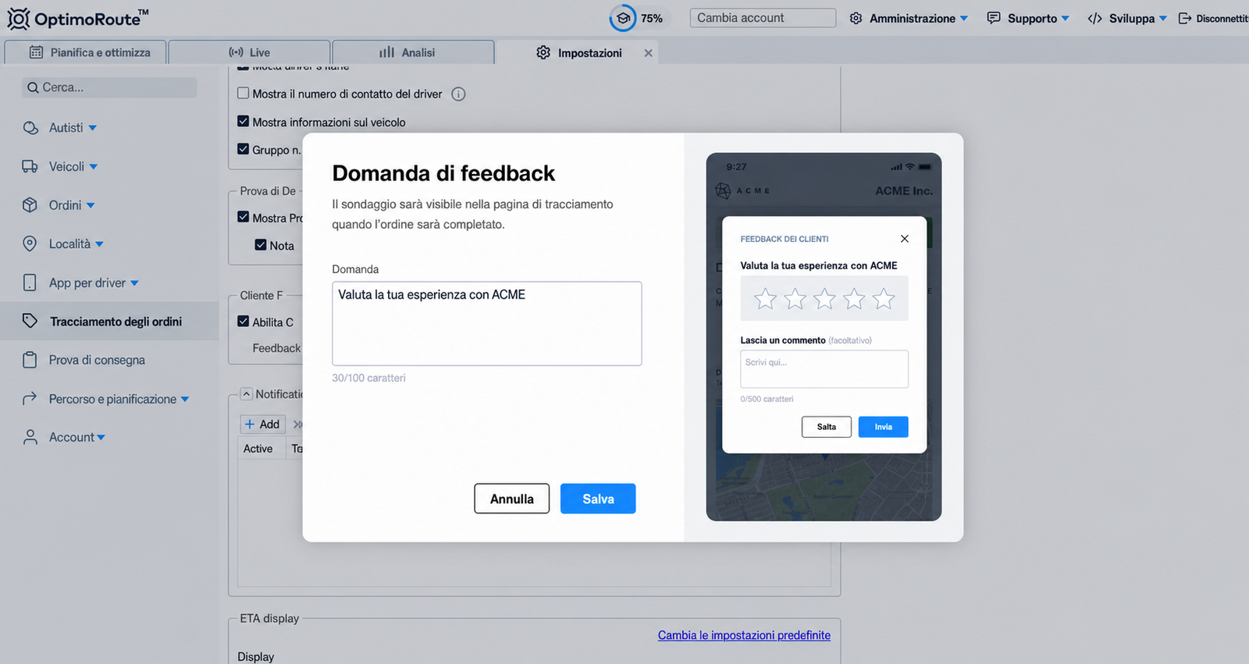1249x664 pixels.
Task: Click the Ordini box icon
Action: [x=30, y=205]
